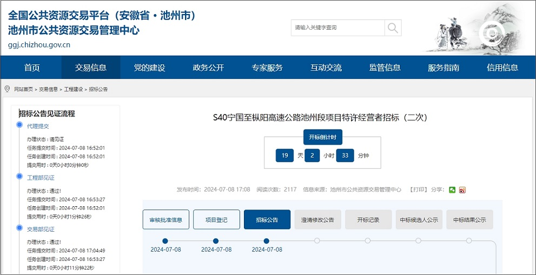Open the 专家服务 navigation menu

pos(267,68)
